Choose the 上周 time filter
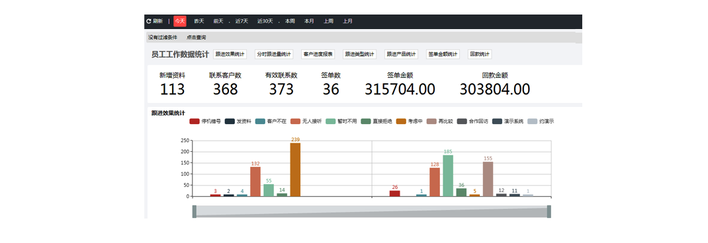This screenshot has width=708, height=243. 328,21
